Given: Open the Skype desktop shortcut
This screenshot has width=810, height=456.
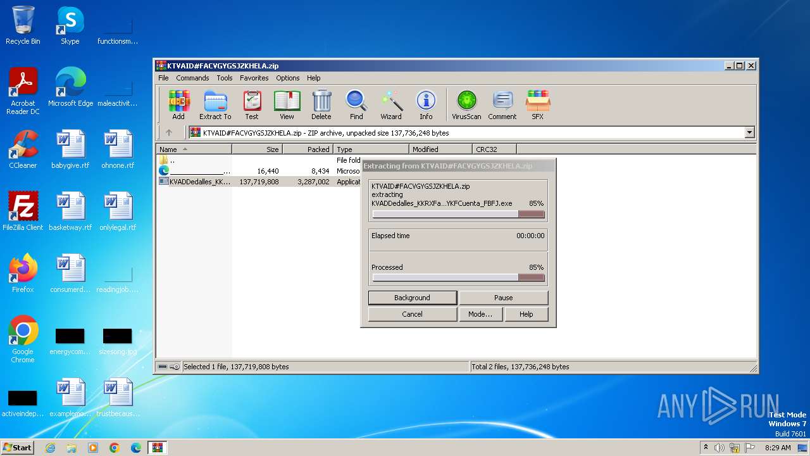Looking at the screenshot, I should tap(70, 25).
